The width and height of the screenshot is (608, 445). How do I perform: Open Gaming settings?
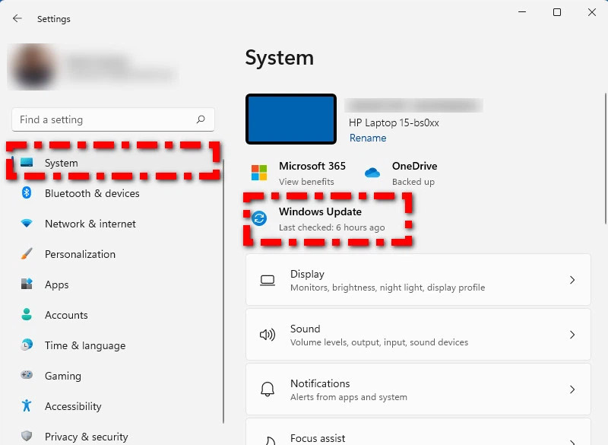coord(112,376)
